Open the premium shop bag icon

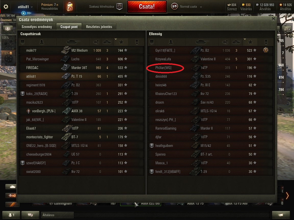70,7
